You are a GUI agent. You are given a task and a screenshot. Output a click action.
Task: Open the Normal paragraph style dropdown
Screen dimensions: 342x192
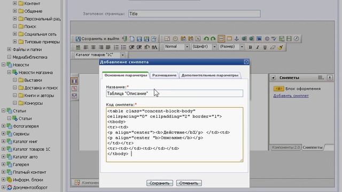176,46
